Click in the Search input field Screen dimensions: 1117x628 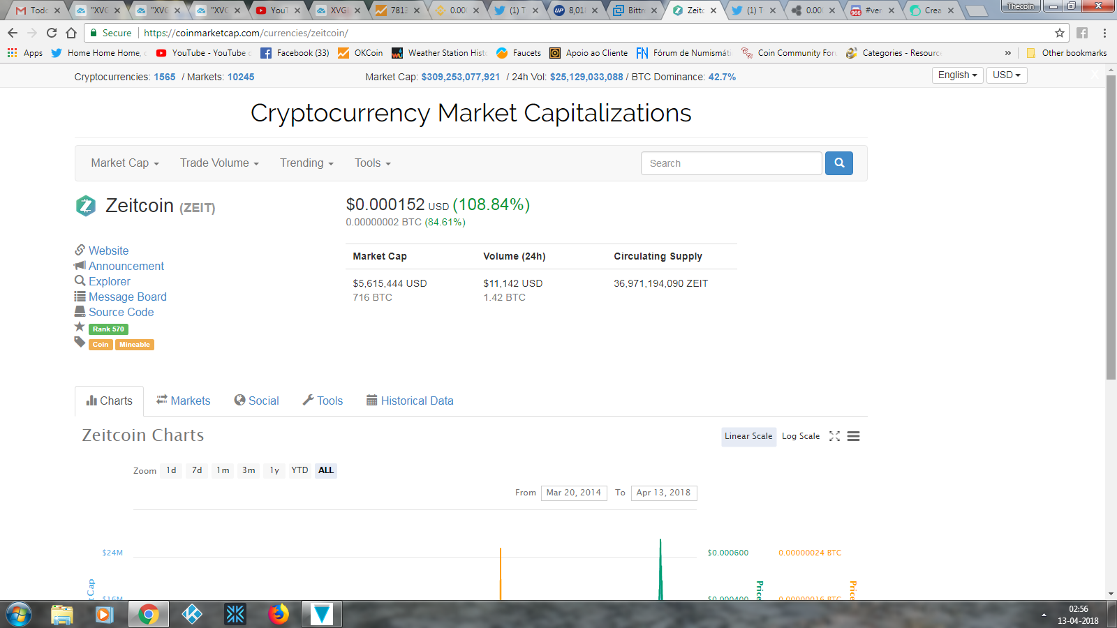tap(731, 163)
